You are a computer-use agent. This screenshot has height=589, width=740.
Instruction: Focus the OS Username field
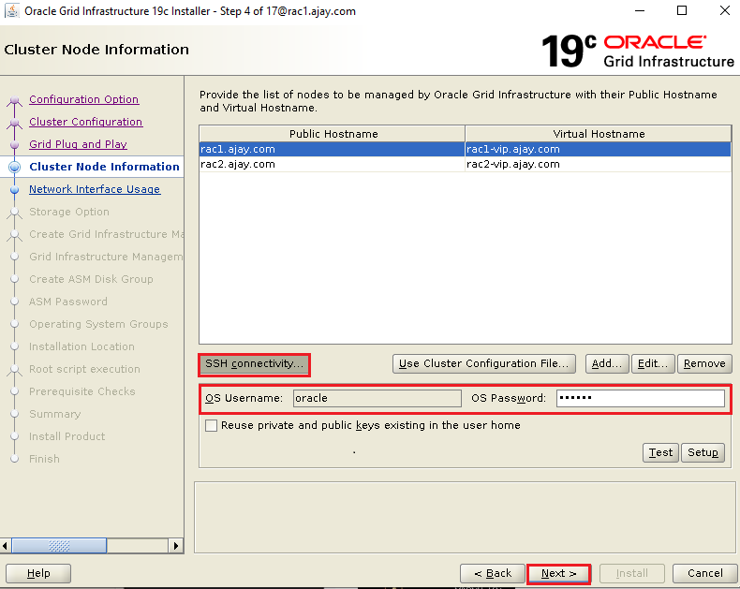click(377, 398)
